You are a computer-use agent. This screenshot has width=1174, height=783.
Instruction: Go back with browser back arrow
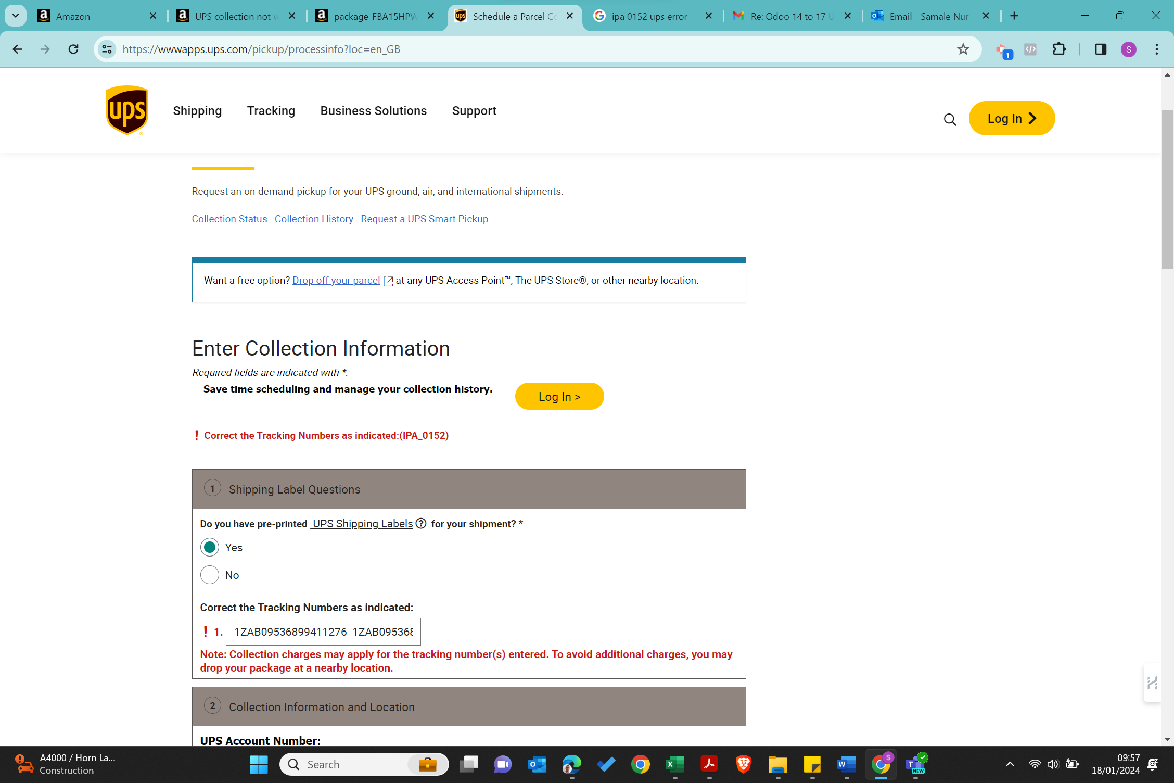[x=17, y=49]
